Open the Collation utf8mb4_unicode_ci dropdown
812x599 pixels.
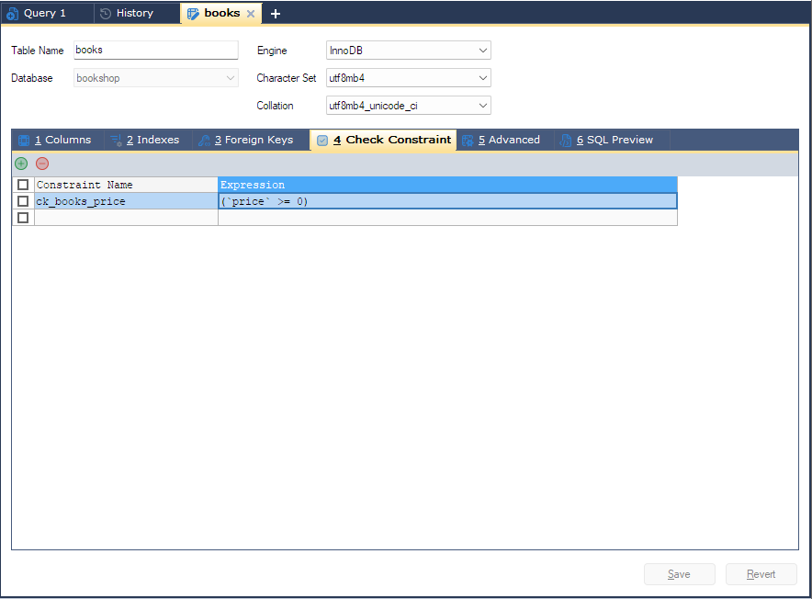pos(408,105)
